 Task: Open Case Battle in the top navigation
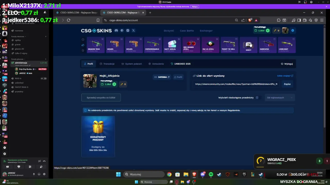(x=187, y=31)
